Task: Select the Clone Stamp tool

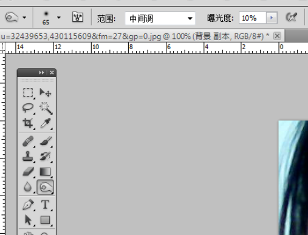Action: pyautogui.click(x=28, y=156)
